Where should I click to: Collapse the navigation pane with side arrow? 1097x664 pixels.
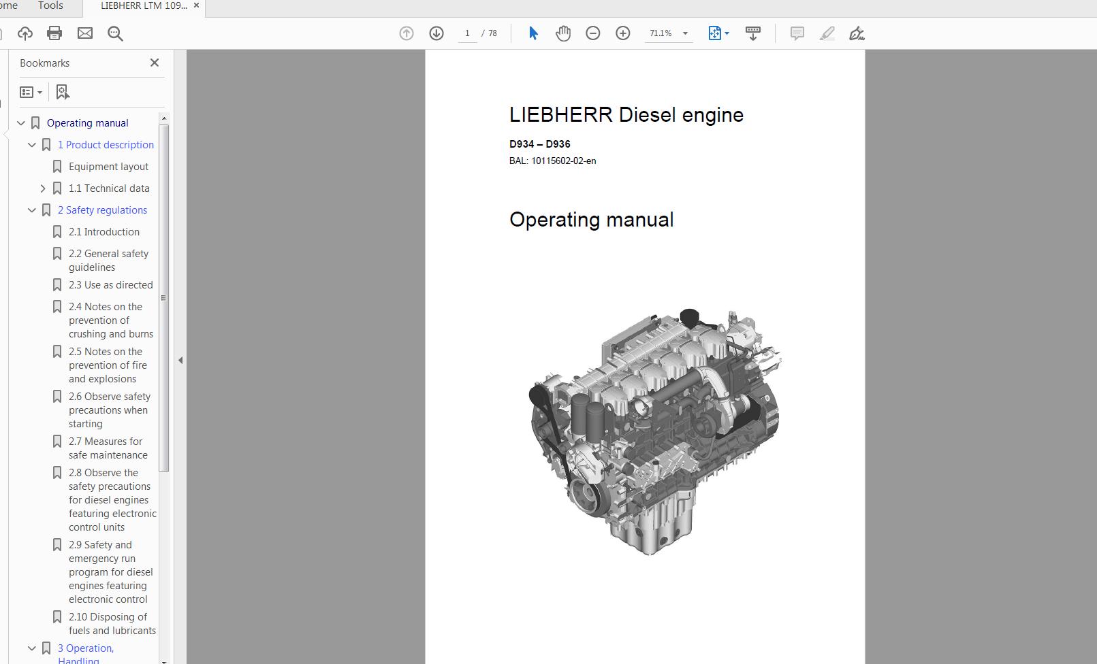pyautogui.click(x=180, y=360)
